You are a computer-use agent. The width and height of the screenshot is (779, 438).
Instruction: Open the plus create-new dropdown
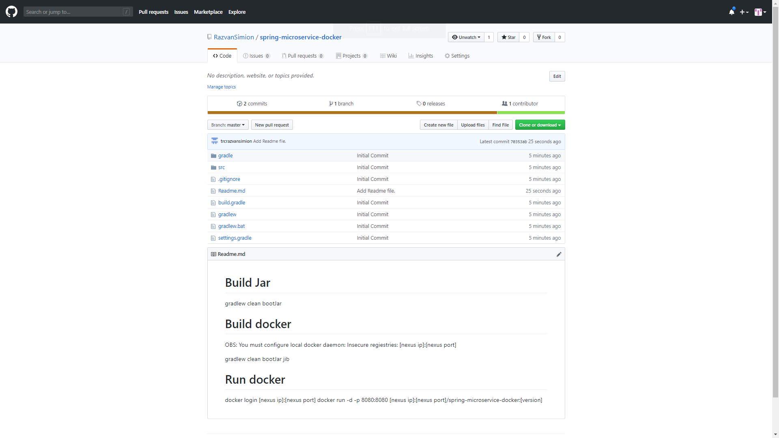[744, 12]
